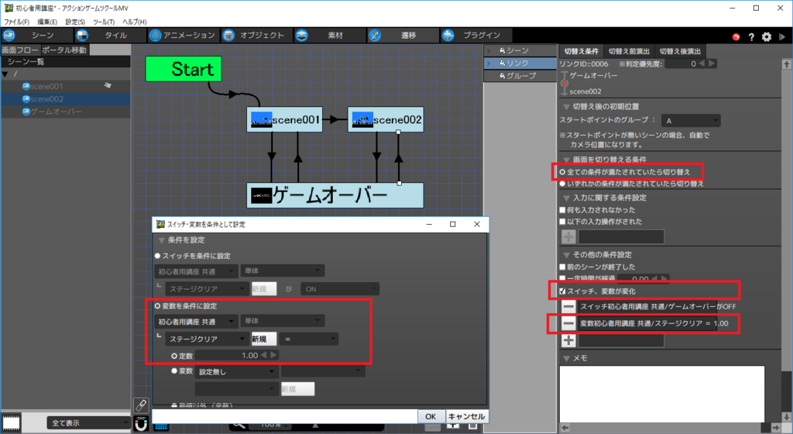Uncheck スイッチ、変数が変化 checkbox
Viewport: 793px width, 434px height.
pyautogui.click(x=562, y=291)
